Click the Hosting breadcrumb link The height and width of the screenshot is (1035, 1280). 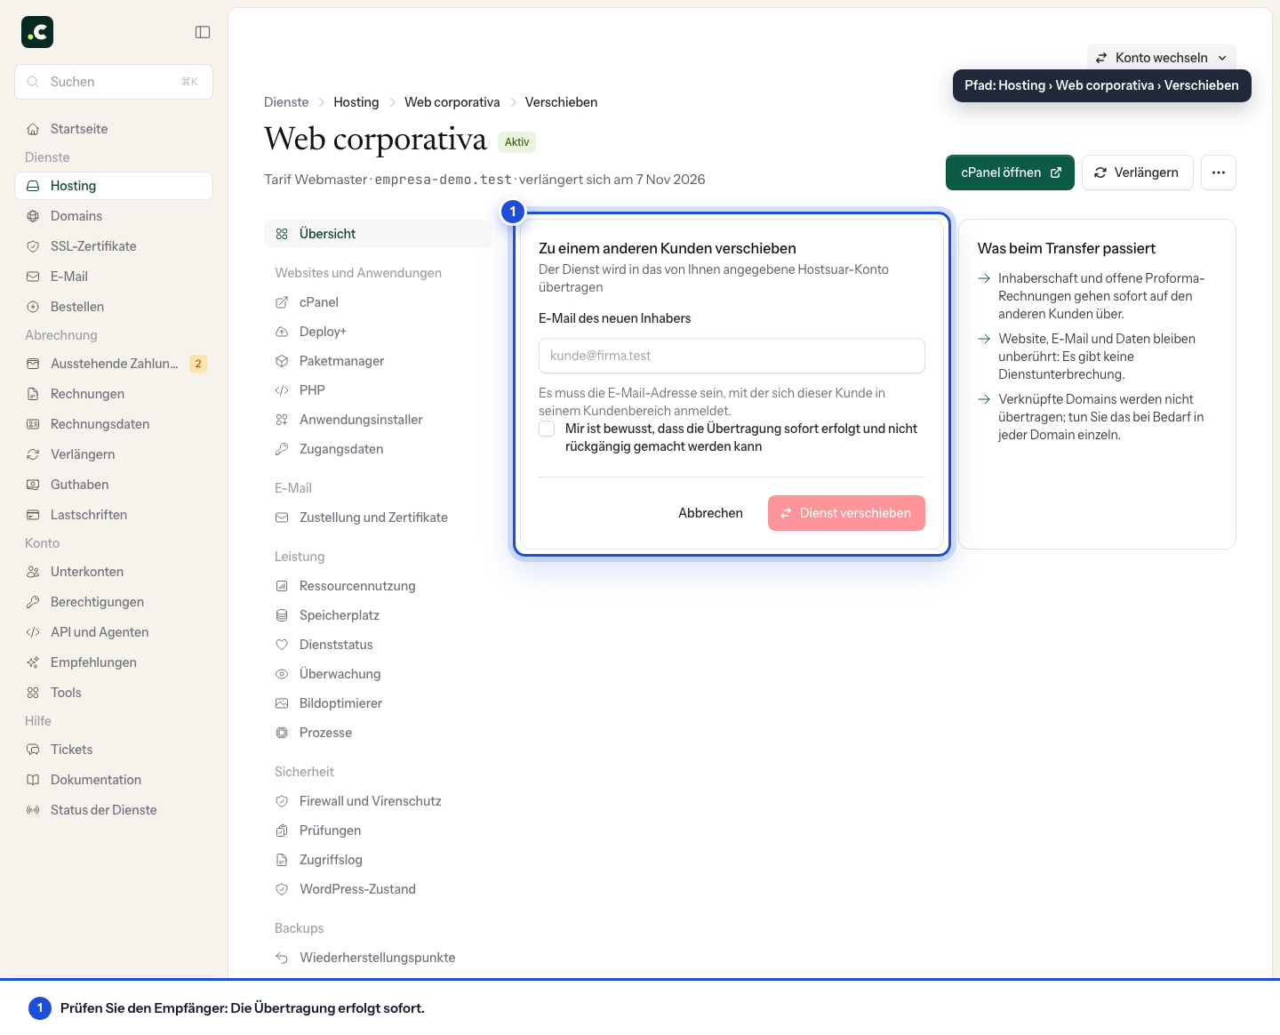(356, 102)
